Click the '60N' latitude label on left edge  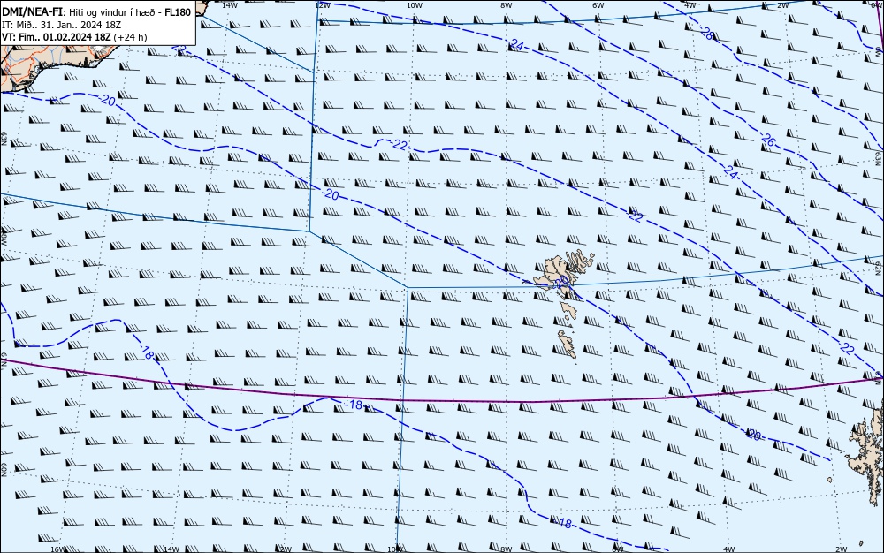[x=4, y=470]
